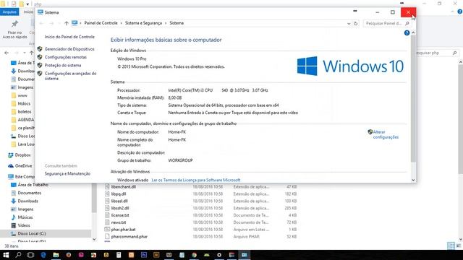Open Microsoft Edge from taskbar

click(x=43, y=255)
